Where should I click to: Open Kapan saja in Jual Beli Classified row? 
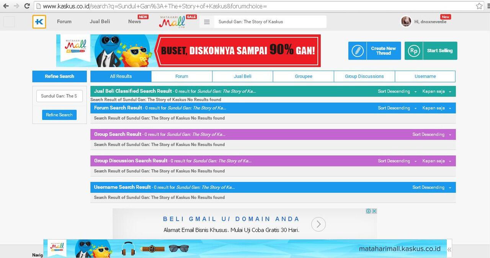click(437, 92)
